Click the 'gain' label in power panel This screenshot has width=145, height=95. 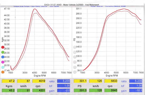[124, 91]
